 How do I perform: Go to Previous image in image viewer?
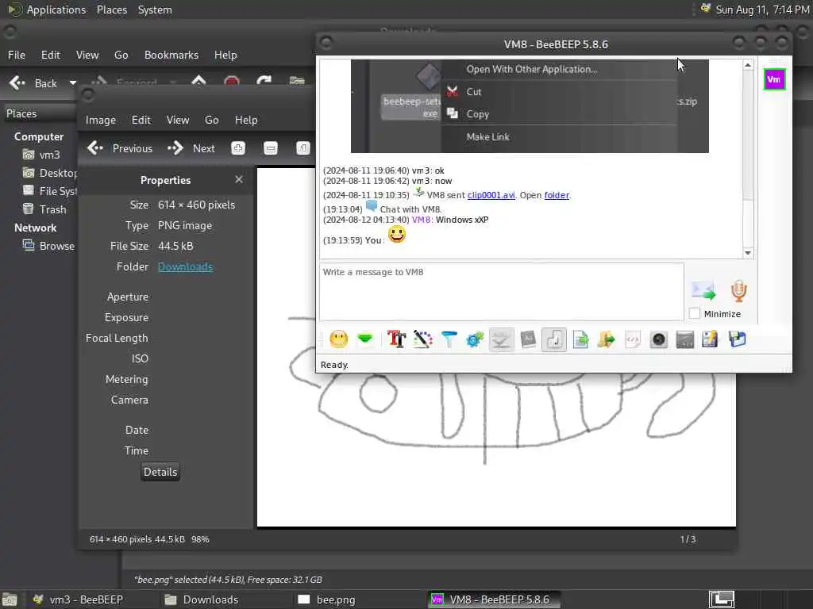click(120, 148)
